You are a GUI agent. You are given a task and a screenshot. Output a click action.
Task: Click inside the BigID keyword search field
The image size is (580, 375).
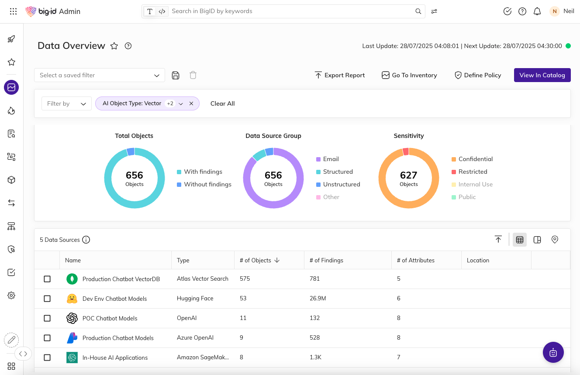(284, 11)
